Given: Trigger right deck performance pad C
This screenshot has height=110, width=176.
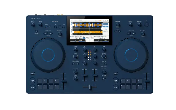Looking at the screenshot, I should pos(134,81).
